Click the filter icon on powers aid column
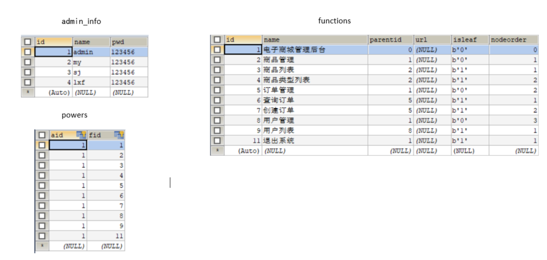Viewport: 547px width, 260px height. 81,135
